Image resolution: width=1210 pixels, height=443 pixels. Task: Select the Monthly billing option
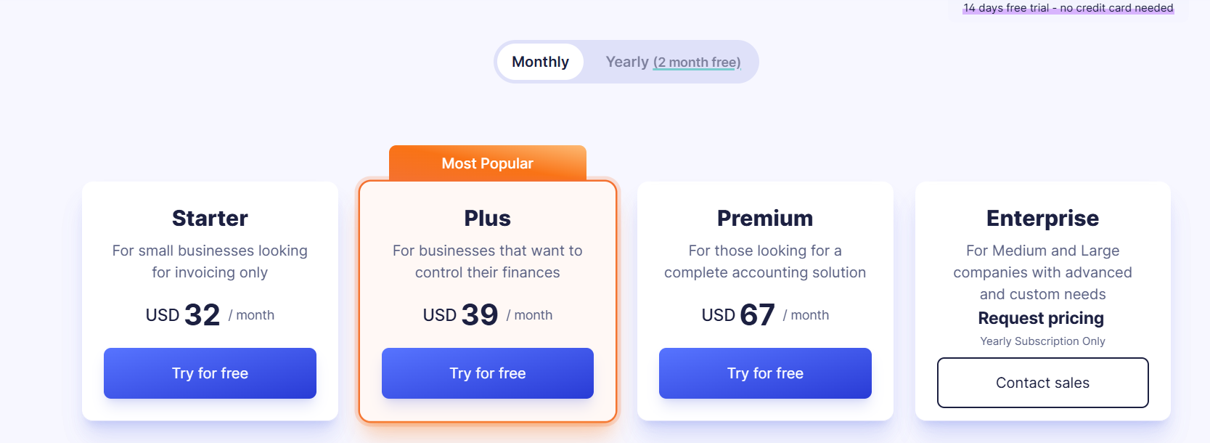tap(540, 62)
